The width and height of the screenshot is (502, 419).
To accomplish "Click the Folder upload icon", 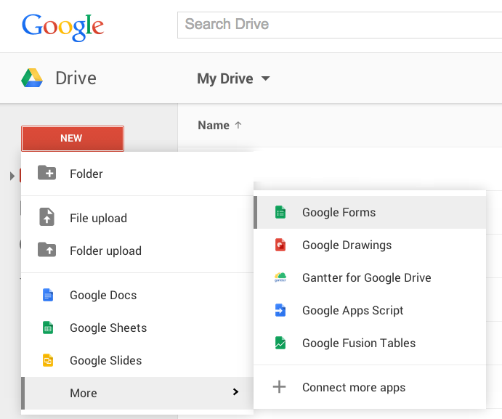I will (x=47, y=250).
